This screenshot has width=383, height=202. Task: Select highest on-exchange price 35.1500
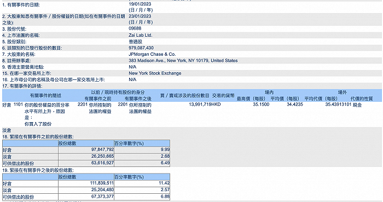point(261,105)
